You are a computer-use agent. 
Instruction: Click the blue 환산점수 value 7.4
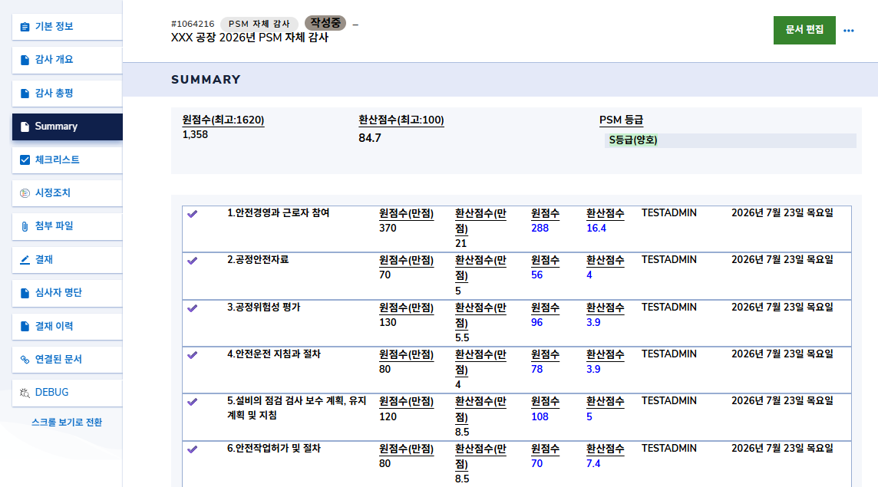[x=593, y=464]
